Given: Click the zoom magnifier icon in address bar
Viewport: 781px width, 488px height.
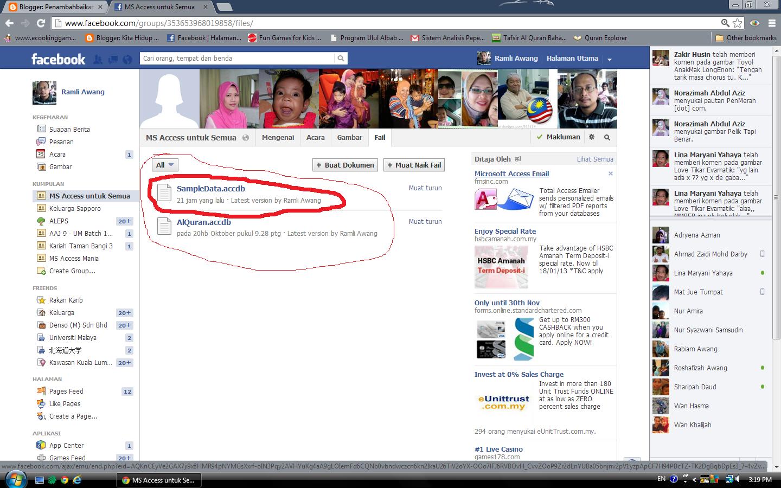Looking at the screenshot, I should (725, 23).
